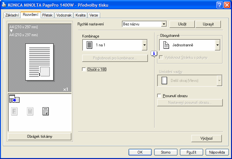The height and width of the screenshot is (159, 232).
Task: Switch to the Kvalita tab
Action: click(x=81, y=15)
